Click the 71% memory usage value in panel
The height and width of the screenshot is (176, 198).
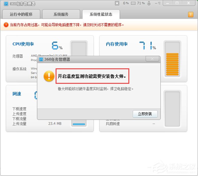[x=148, y=46]
